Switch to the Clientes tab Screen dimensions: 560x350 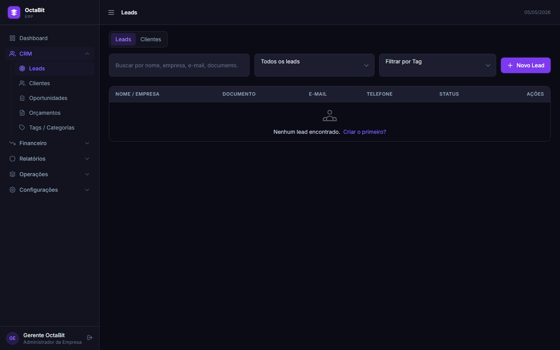tap(150, 39)
